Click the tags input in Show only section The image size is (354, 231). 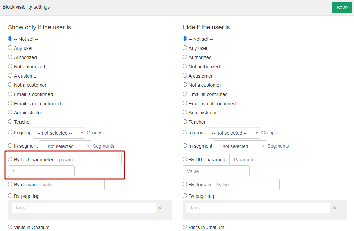pyautogui.click(x=84, y=208)
